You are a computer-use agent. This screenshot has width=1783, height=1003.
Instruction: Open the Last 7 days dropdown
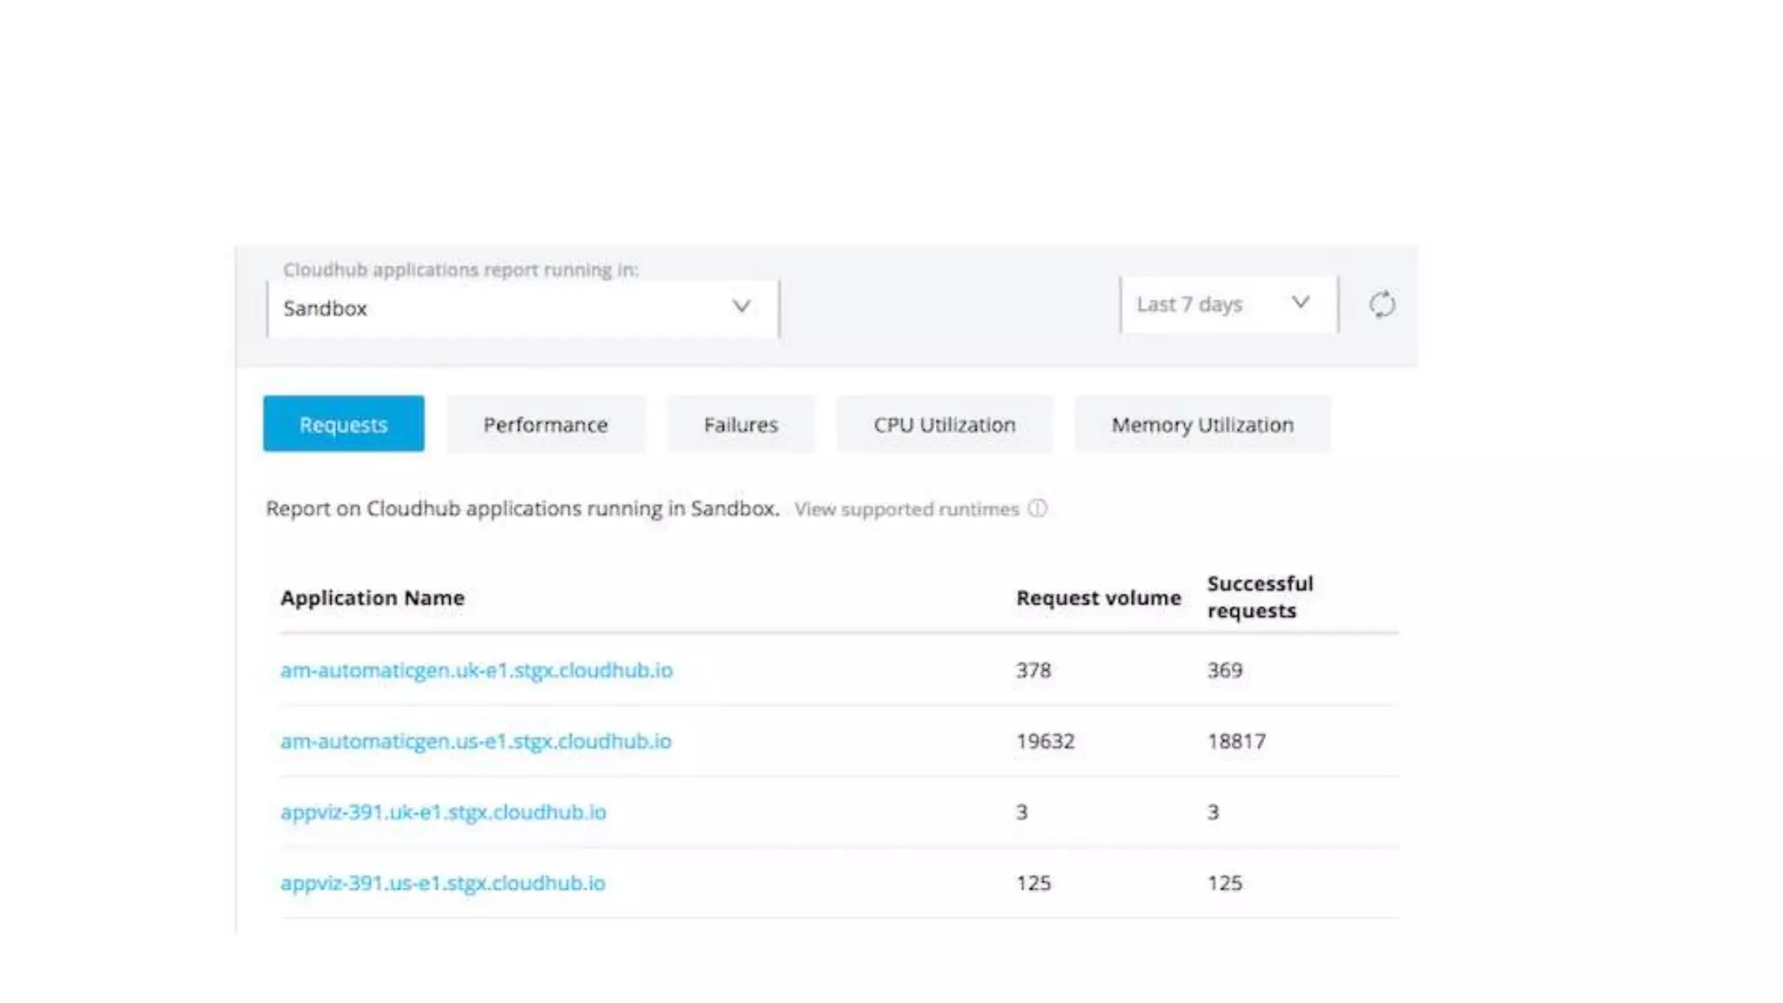1228,305
